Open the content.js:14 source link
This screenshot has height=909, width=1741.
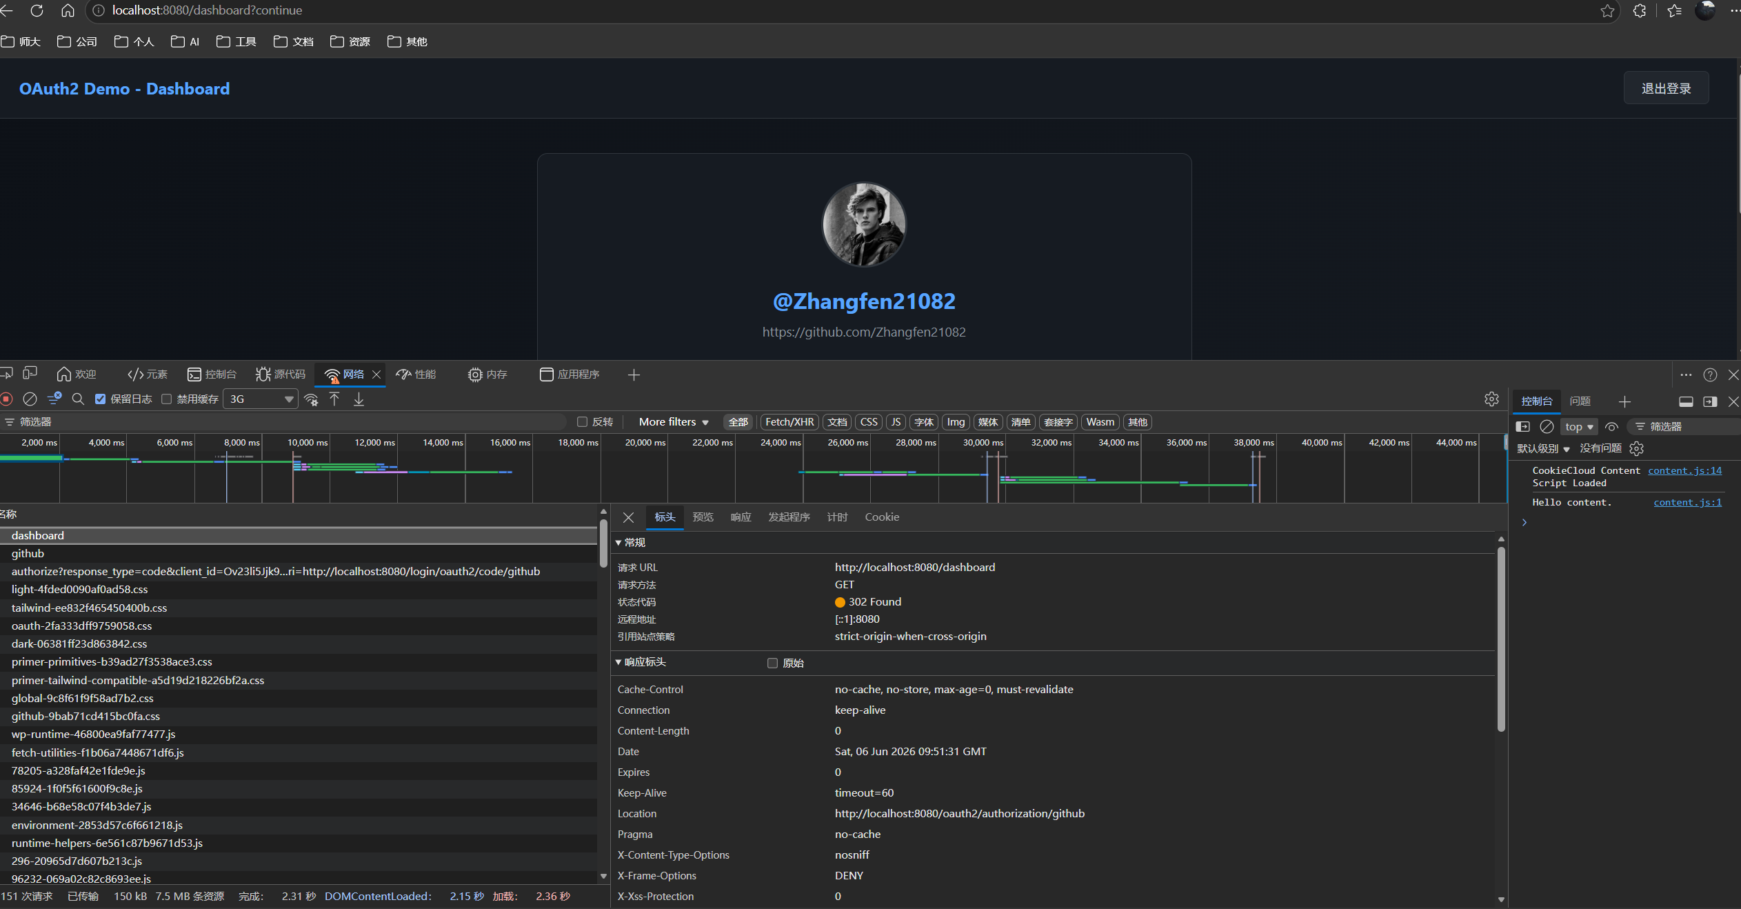pyautogui.click(x=1684, y=471)
